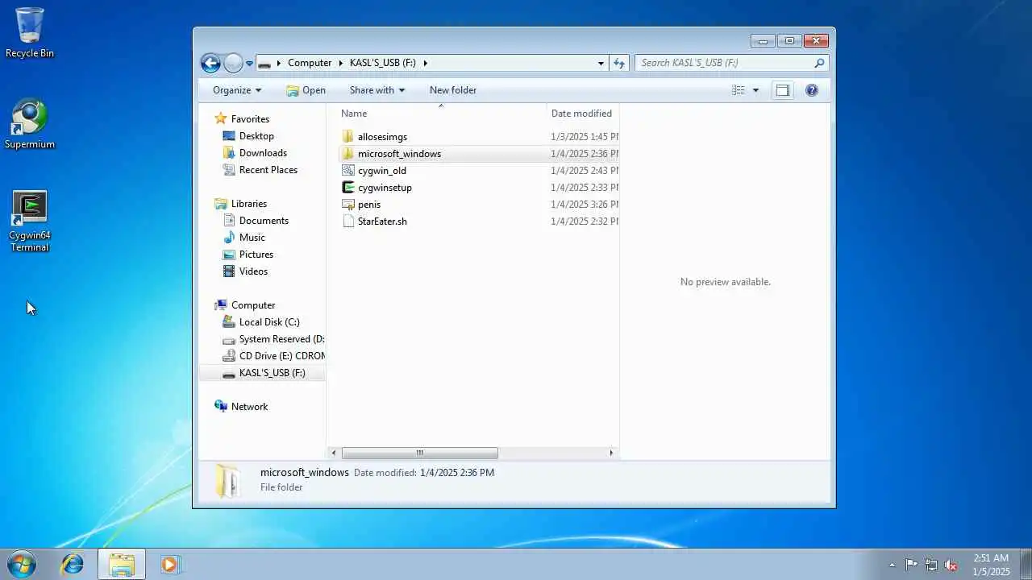The width and height of the screenshot is (1032, 580).
Task: Click the Back navigation arrow in Explorer
Action: 210,63
